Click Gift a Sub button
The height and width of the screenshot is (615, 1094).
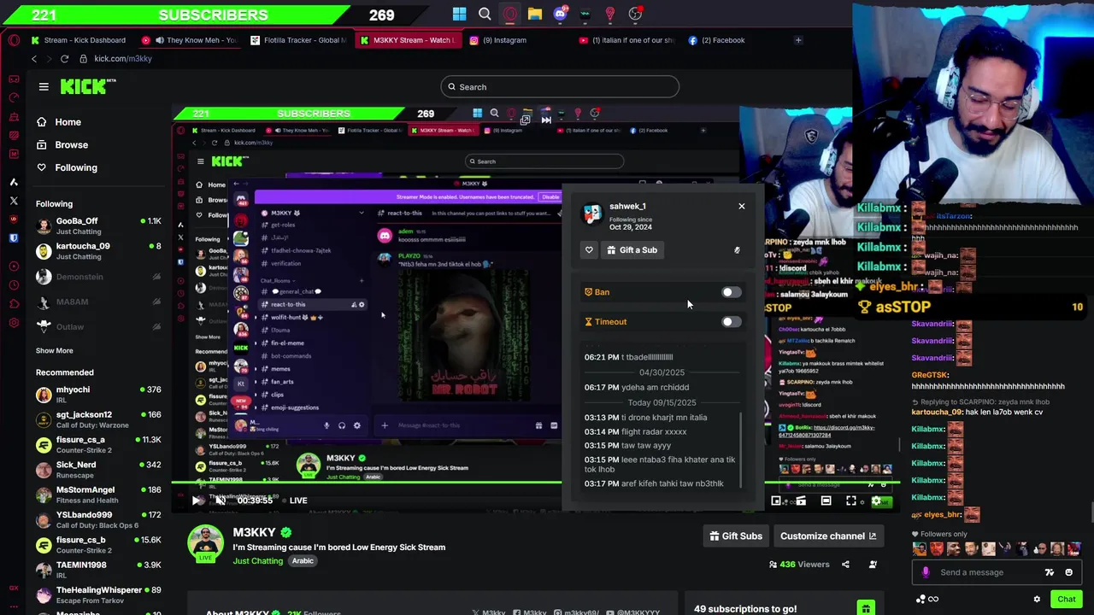(632, 250)
